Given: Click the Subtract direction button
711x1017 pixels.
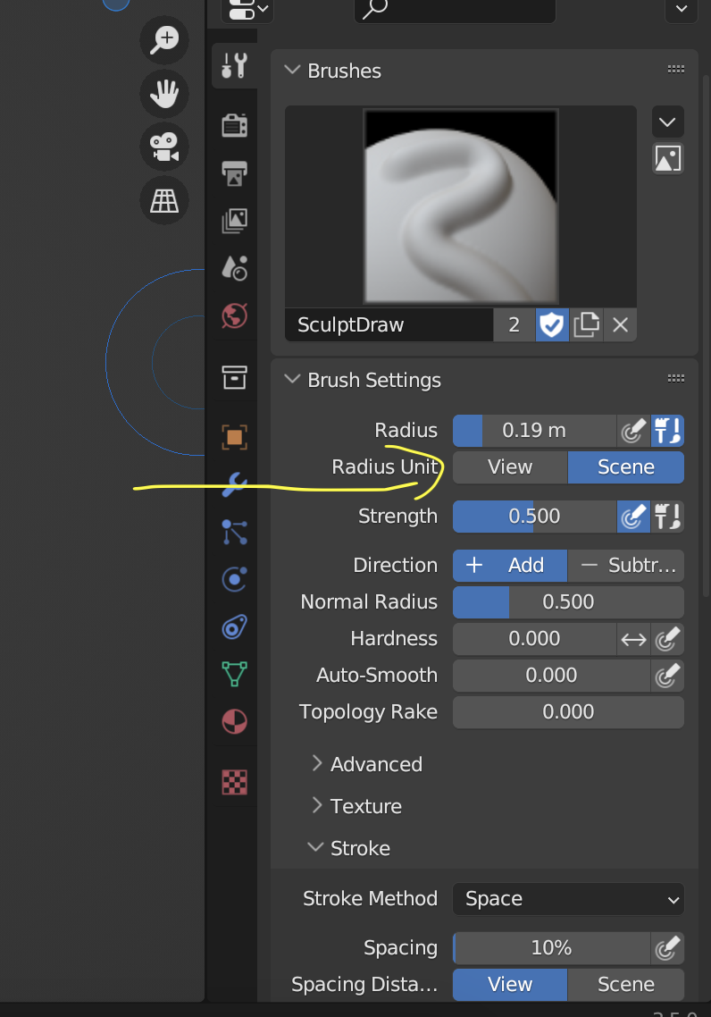Looking at the screenshot, I should coord(626,566).
